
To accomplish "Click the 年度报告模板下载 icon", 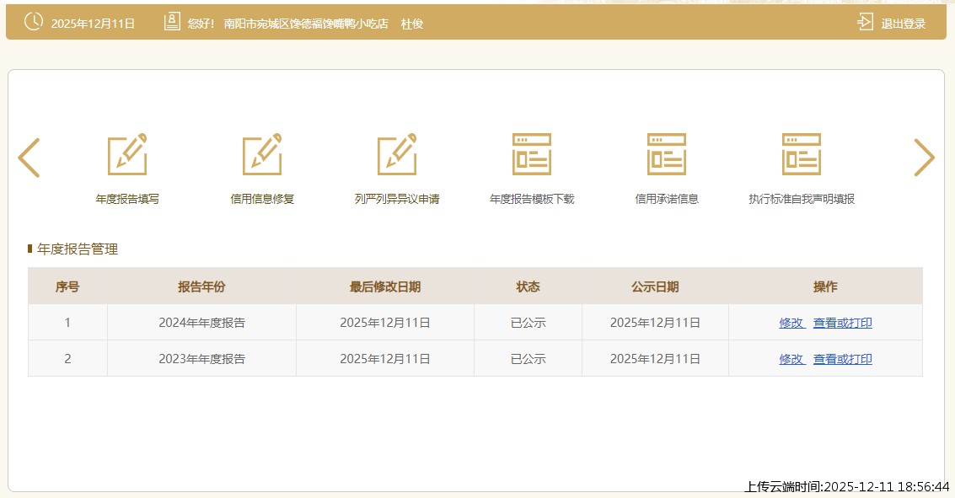I will click(x=532, y=155).
